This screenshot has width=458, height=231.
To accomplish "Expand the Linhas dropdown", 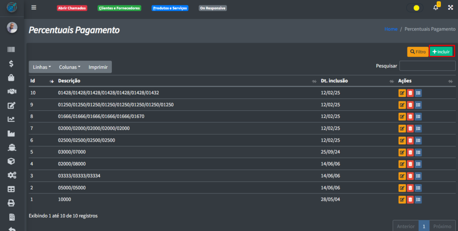I will pos(42,67).
